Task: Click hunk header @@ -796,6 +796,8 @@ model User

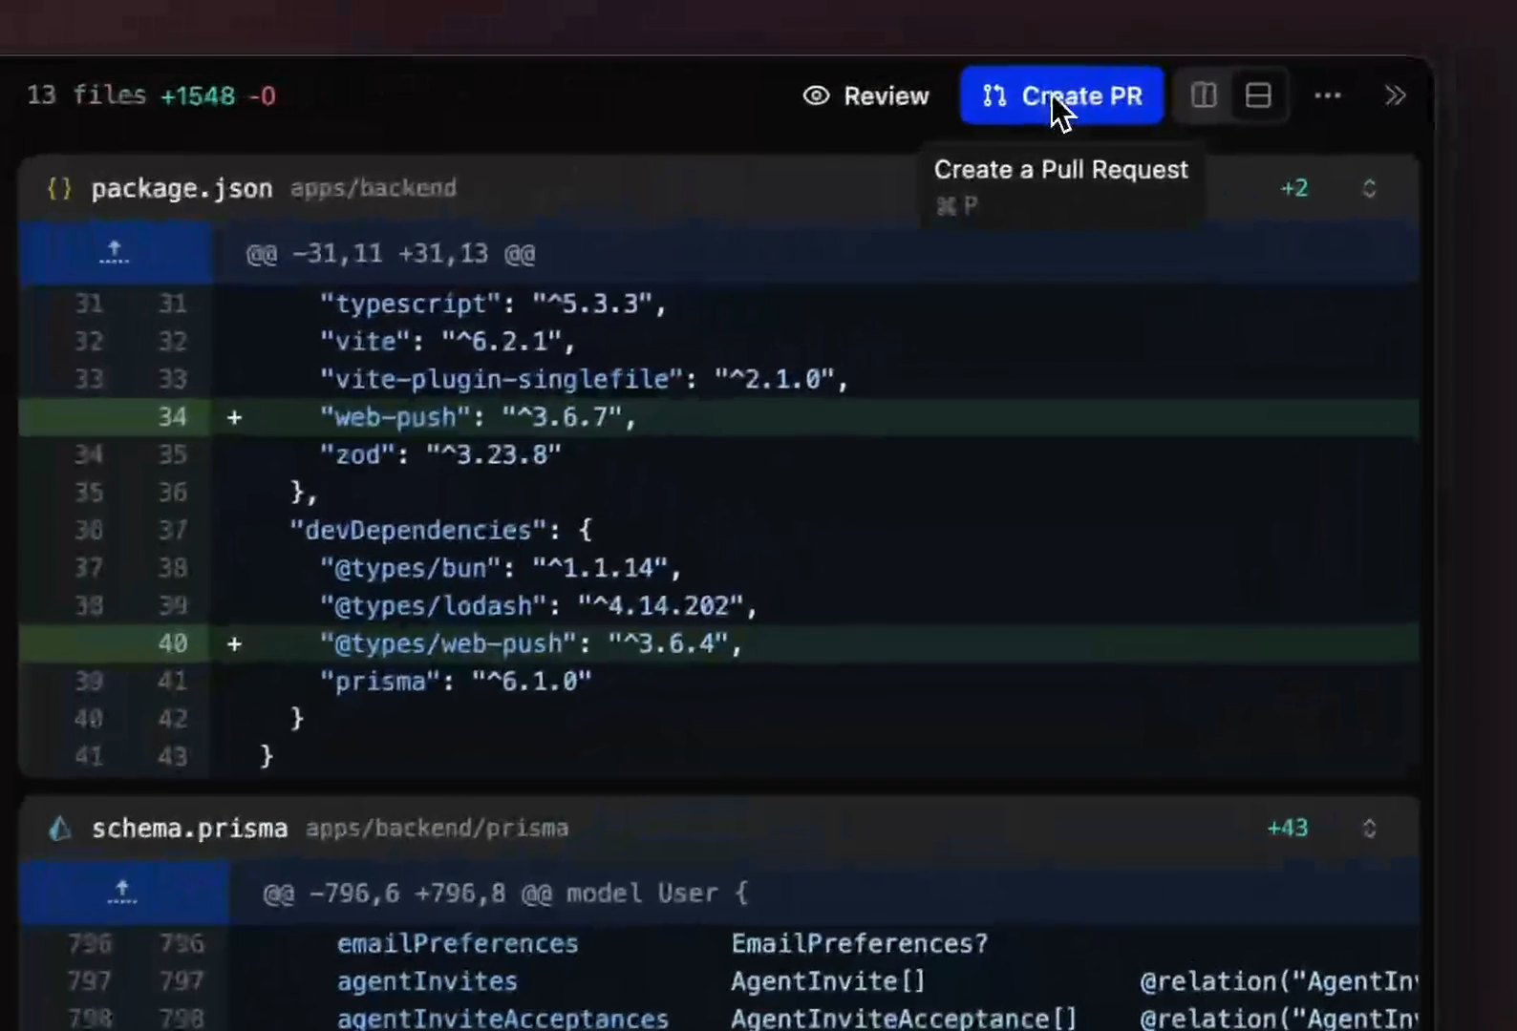Action: [x=504, y=894]
